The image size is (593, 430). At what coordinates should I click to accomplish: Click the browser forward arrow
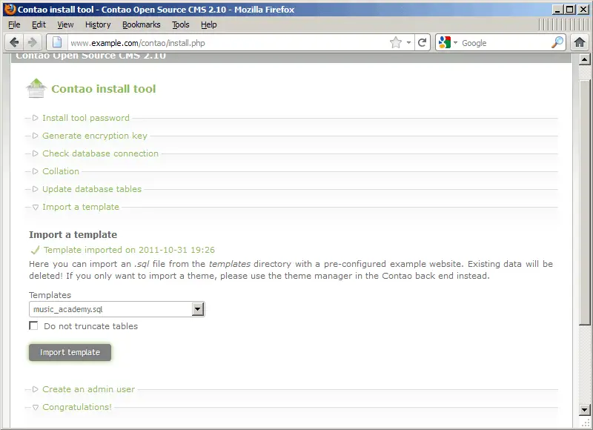tap(33, 42)
